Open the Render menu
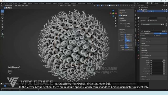The height and width of the screenshot is (95, 168). pos(10,3)
